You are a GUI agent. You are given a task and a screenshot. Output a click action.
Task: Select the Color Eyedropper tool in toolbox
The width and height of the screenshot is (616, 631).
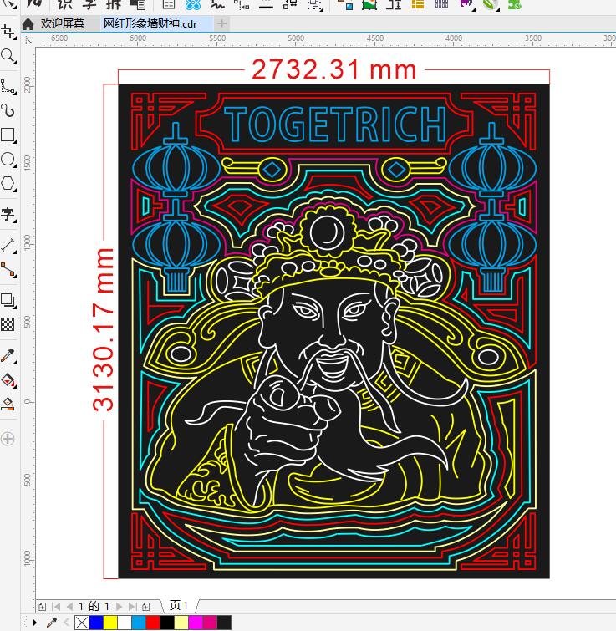coord(8,355)
